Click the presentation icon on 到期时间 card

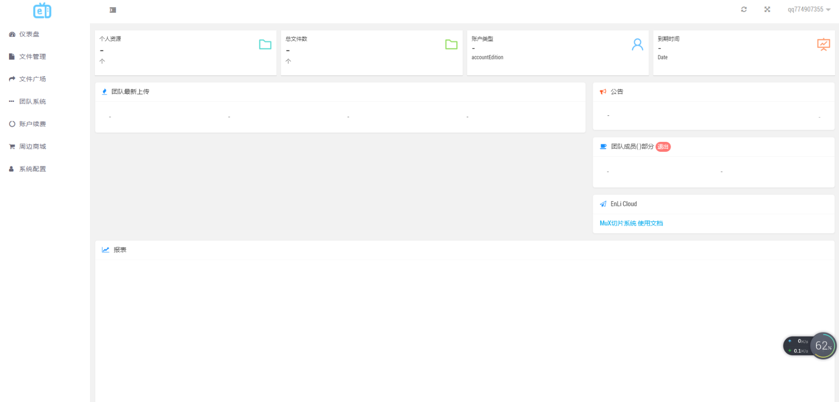pos(823,44)
